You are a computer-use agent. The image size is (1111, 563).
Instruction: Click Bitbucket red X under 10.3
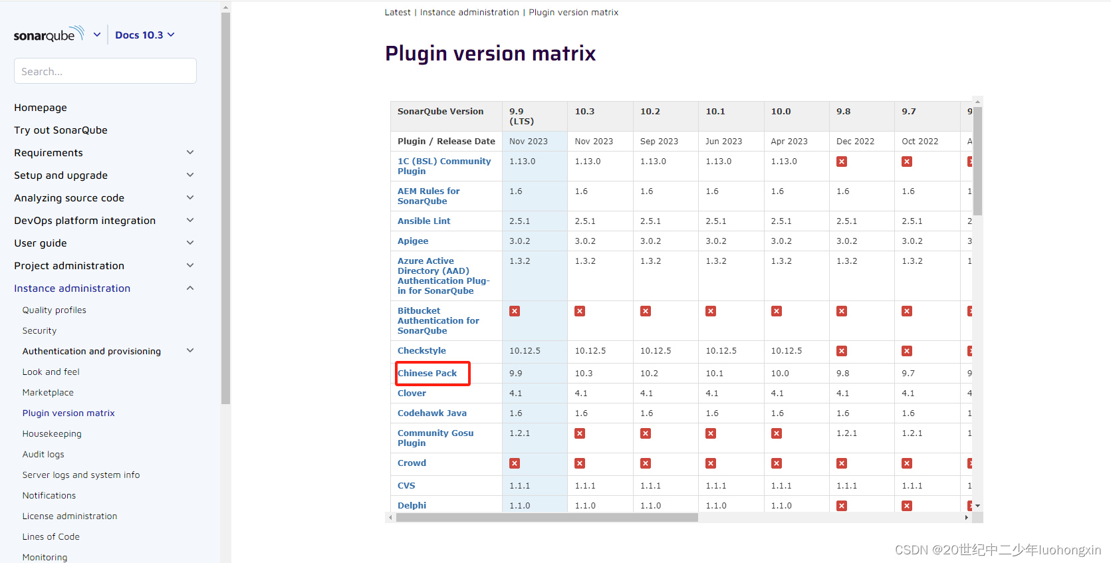tap(580, 311)
